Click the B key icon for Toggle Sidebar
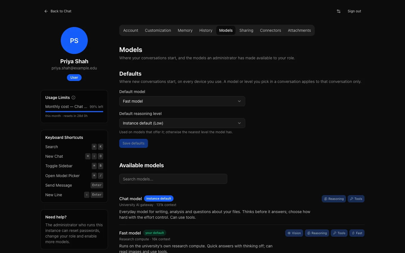 coord(101,166)
